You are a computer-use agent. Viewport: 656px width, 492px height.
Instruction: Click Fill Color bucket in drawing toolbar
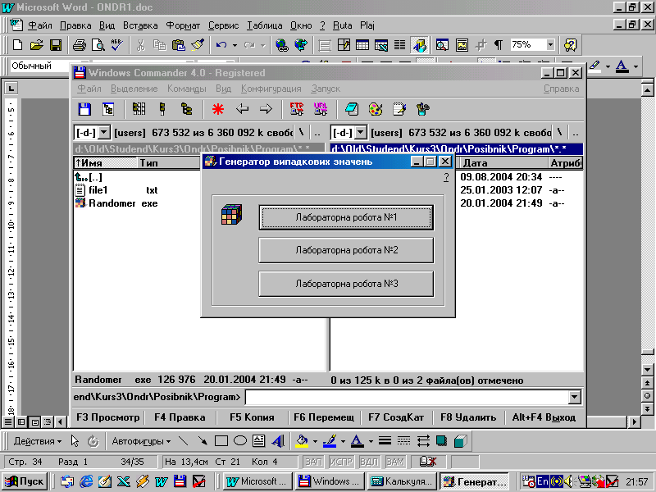pos(302,441)
